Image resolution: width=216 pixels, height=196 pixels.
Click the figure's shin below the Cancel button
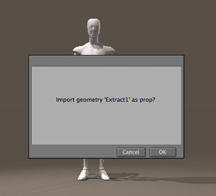[101, 164]
